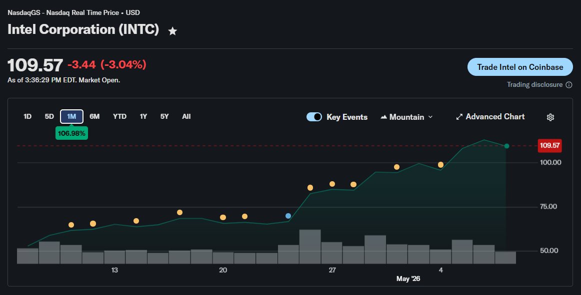Select the 1Y time range
Image resolution: width=581 pixels, height=295 pixels.
pos(143,117)
